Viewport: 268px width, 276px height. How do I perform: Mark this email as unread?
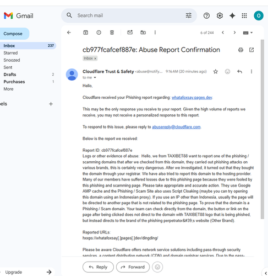(x=130, y=33)
